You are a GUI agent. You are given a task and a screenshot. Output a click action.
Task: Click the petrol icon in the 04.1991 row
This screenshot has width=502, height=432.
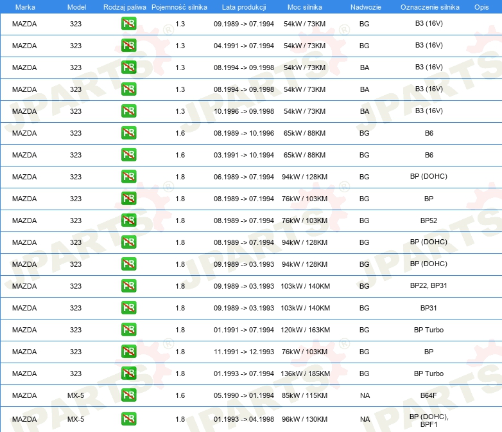128,45
